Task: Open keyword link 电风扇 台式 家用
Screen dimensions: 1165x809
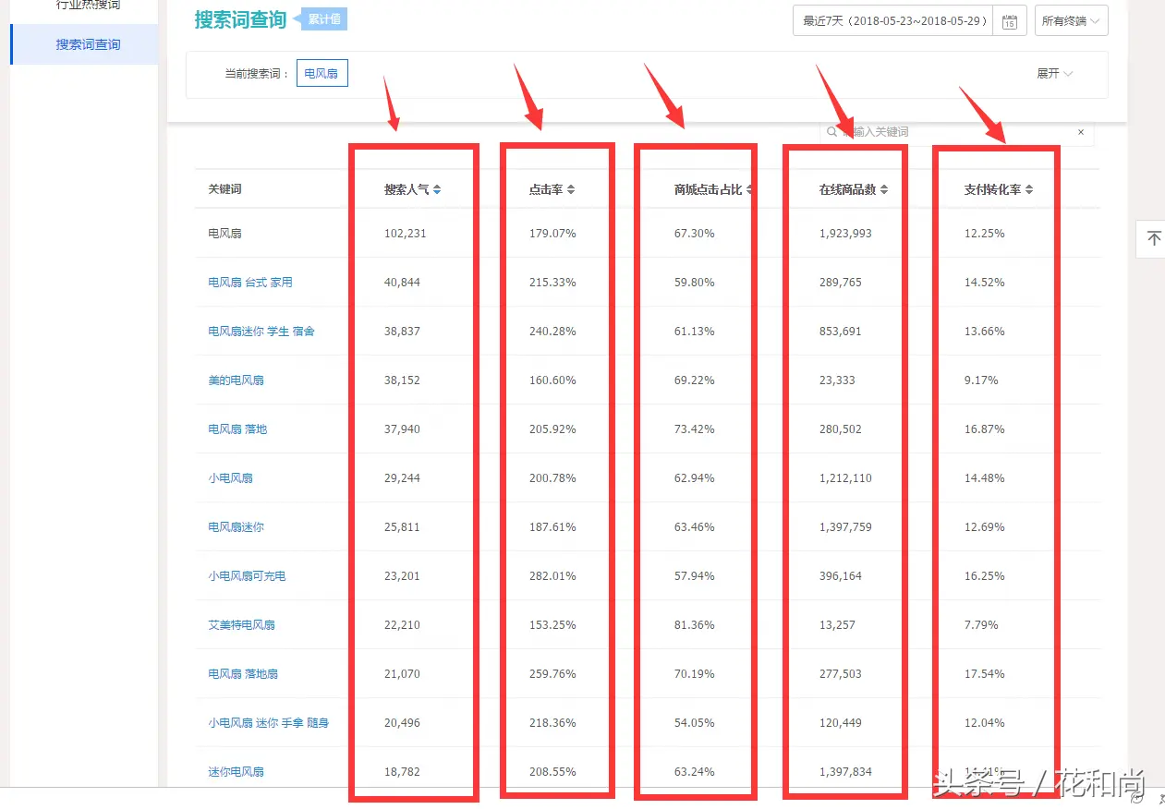Action: [x=250, y=283]
